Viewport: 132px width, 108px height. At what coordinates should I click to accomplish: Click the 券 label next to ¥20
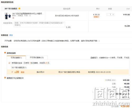22,72
